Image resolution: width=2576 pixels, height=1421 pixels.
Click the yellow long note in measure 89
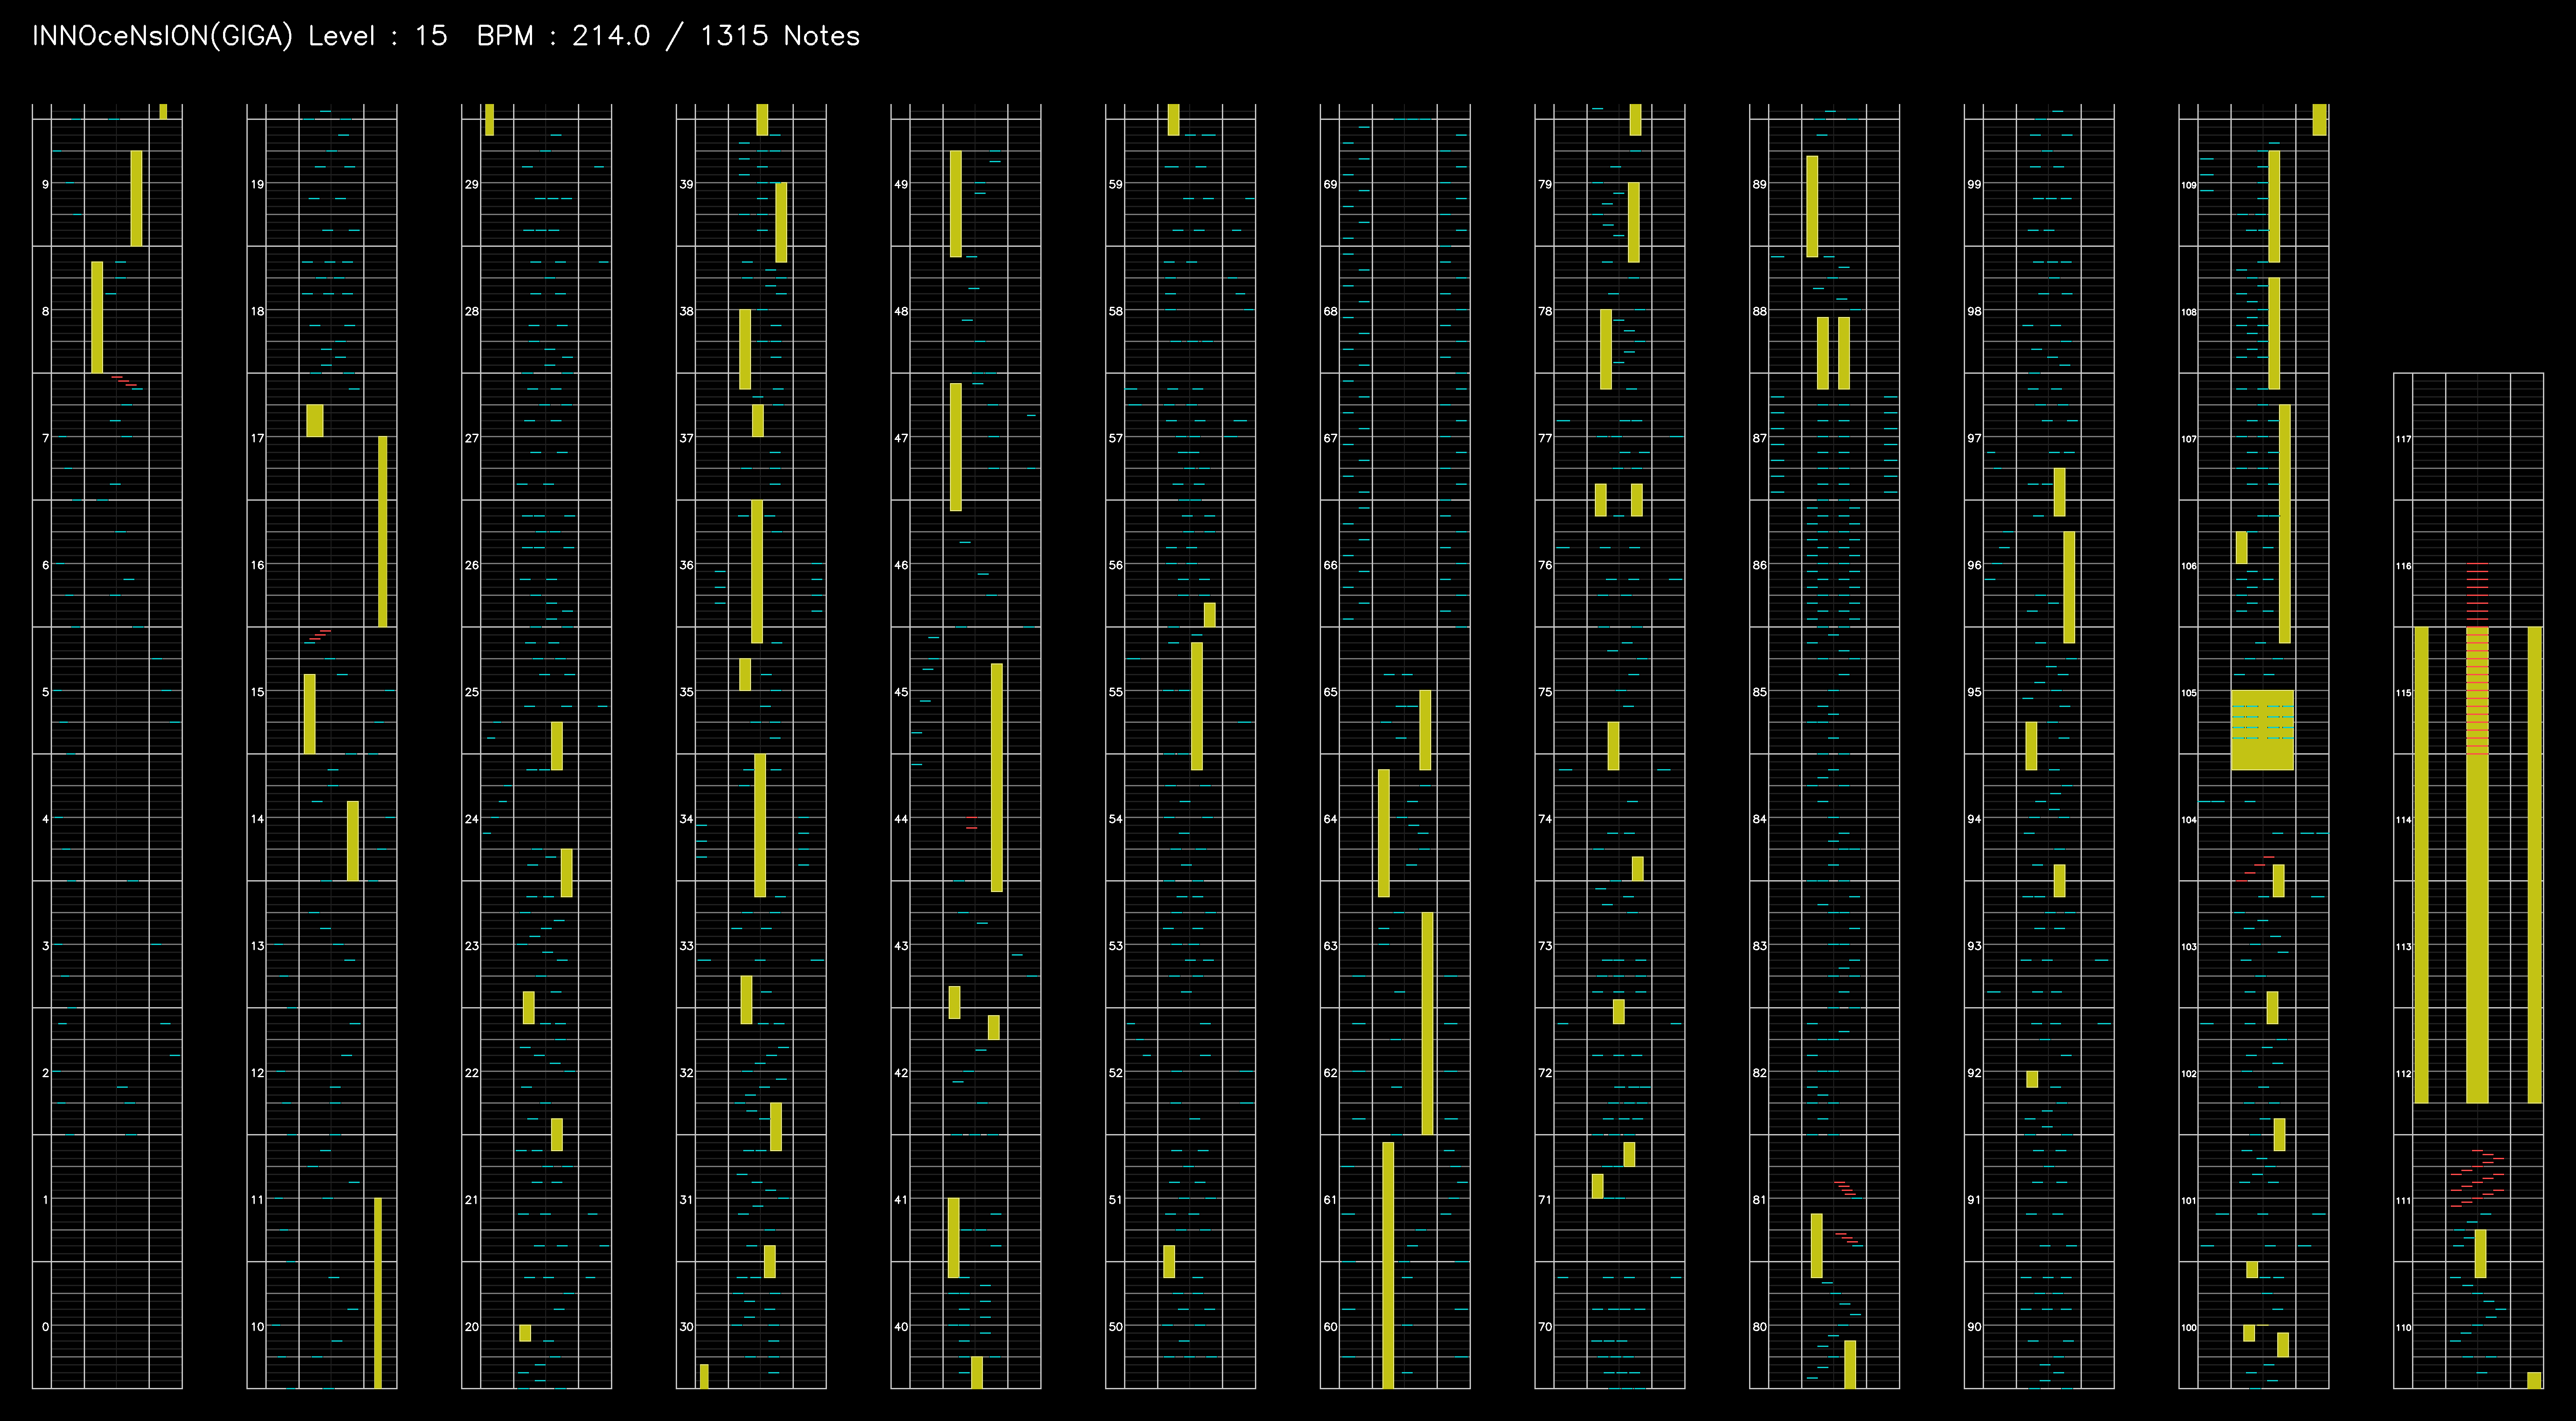tap(1812, 206)
